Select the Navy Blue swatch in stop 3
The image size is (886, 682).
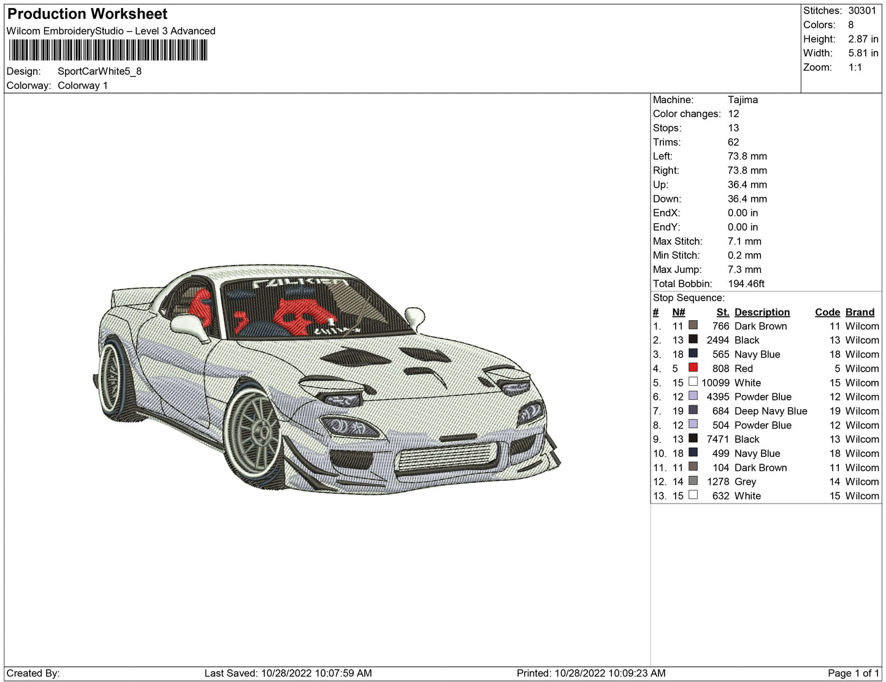click(x=693, y=354)
